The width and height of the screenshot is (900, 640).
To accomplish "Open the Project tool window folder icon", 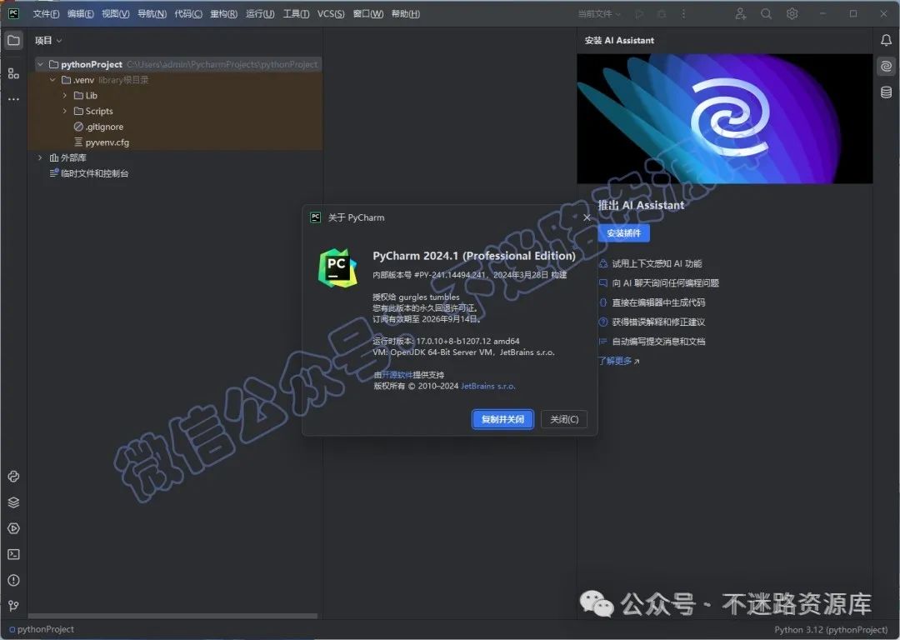I will coord(13,40).
